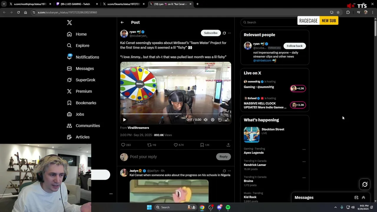This screenshot has height=212, width=377.
Task: Share ryan's post
Action: pyautogui.click(x=228, y=145)
